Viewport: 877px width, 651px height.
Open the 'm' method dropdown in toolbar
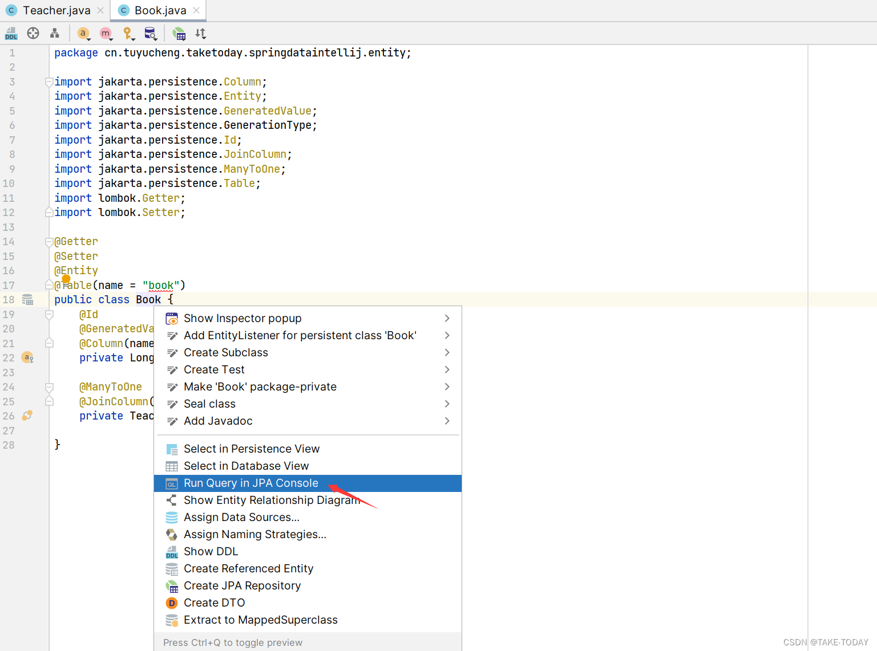(106, 34)
